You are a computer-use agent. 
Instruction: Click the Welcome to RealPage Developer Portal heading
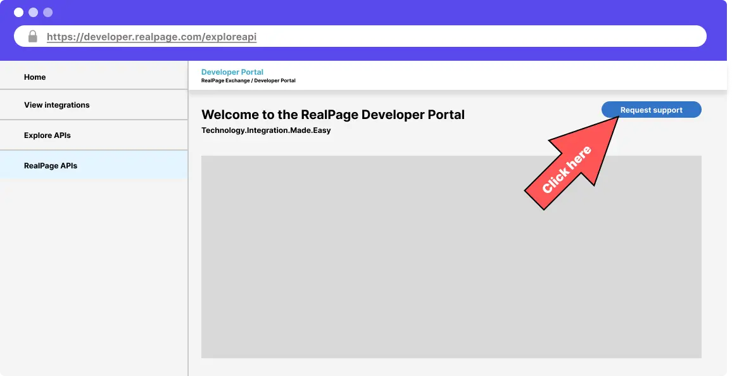coord(332,115)
